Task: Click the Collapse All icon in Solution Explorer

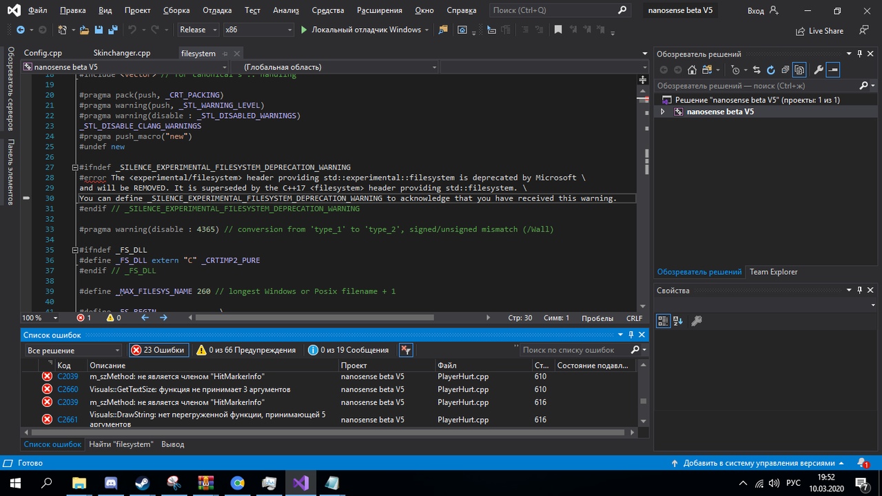Action: click(x=785, y=70)
